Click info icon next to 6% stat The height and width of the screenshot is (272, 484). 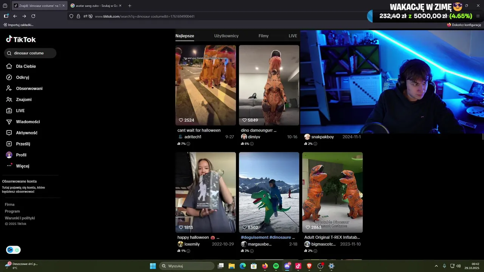click(252, 144)
